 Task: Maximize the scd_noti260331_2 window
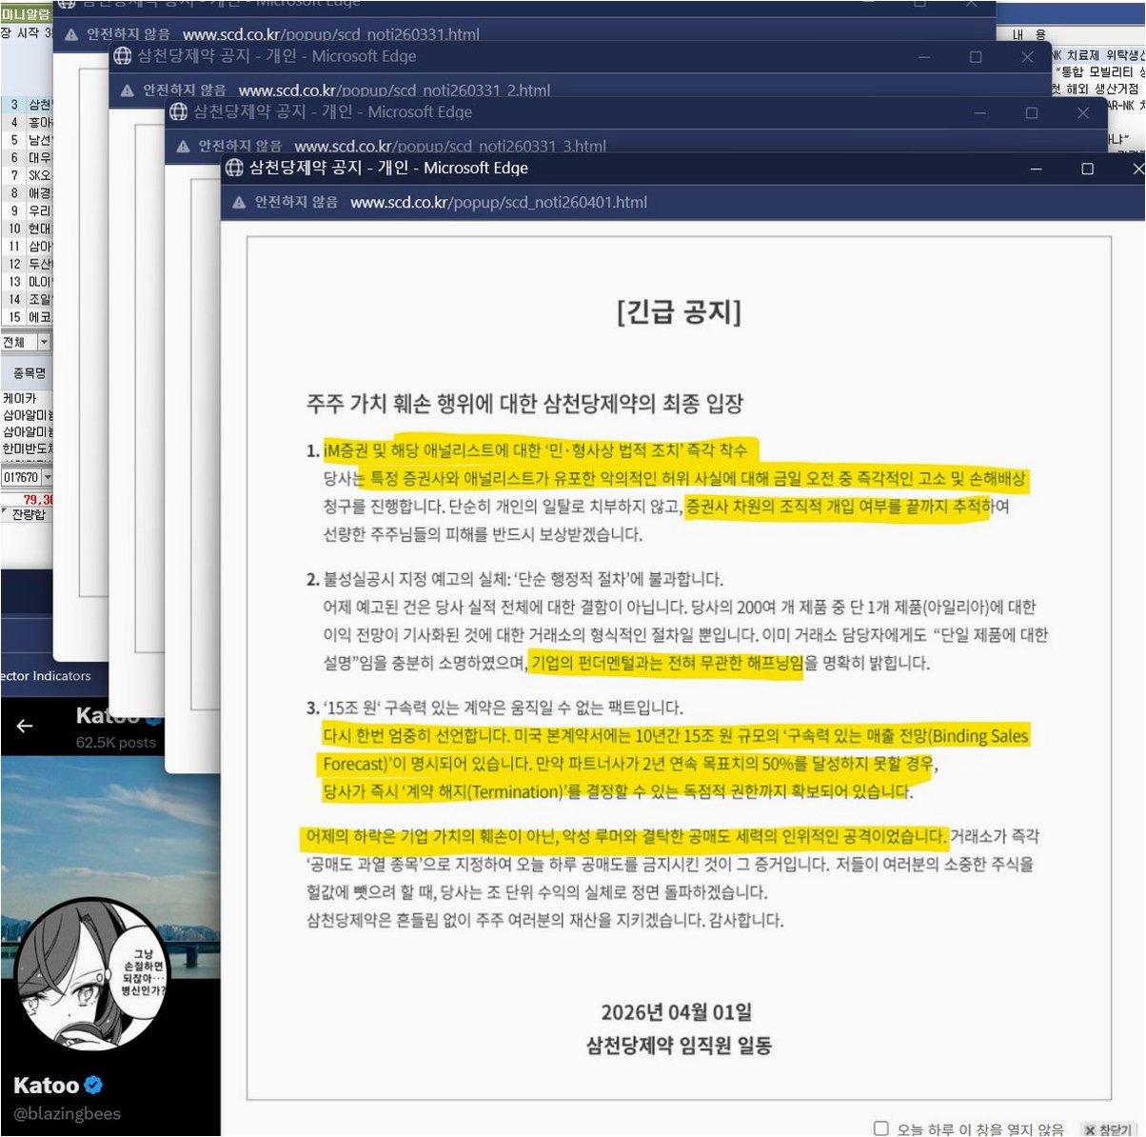[x=976, y=57]
